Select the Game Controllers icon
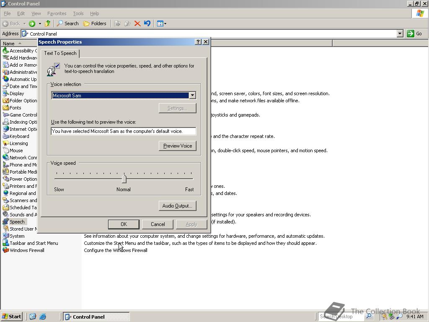Image resolution: width=429 pixels, height=322 pixels. click(x=6, y=115)
